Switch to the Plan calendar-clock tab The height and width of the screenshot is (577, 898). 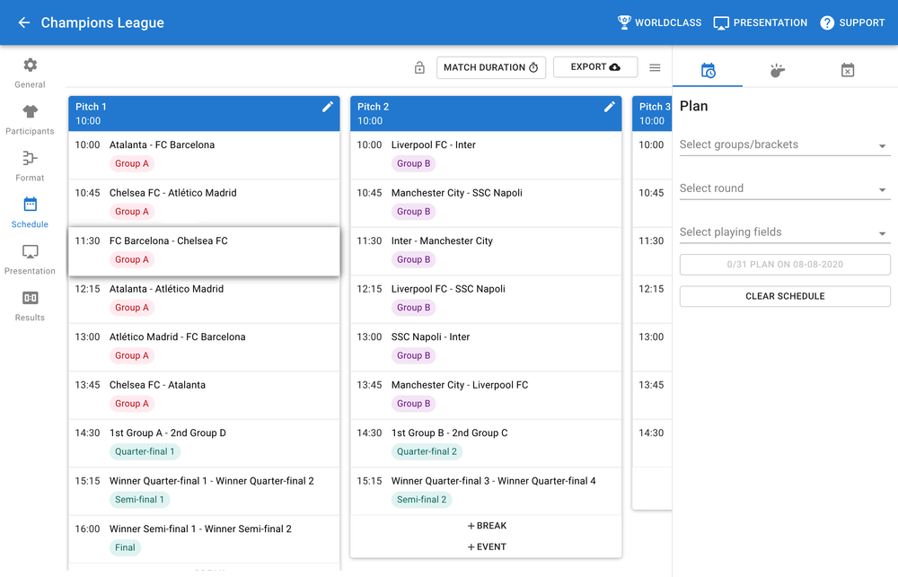click(708, 70)
